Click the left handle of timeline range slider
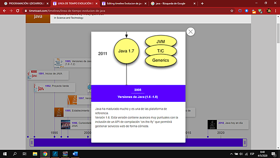The height and width of the screenshot is (158, 280). click(x=32, y=142)
